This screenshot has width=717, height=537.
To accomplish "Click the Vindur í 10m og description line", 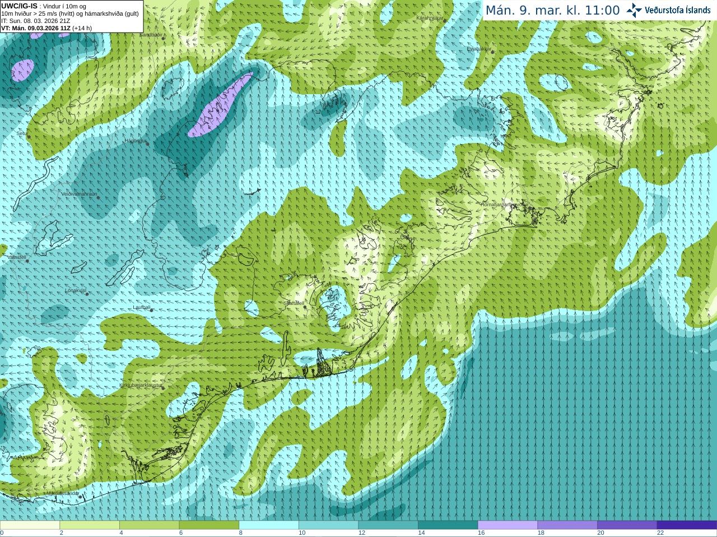I will coord(64,6).
